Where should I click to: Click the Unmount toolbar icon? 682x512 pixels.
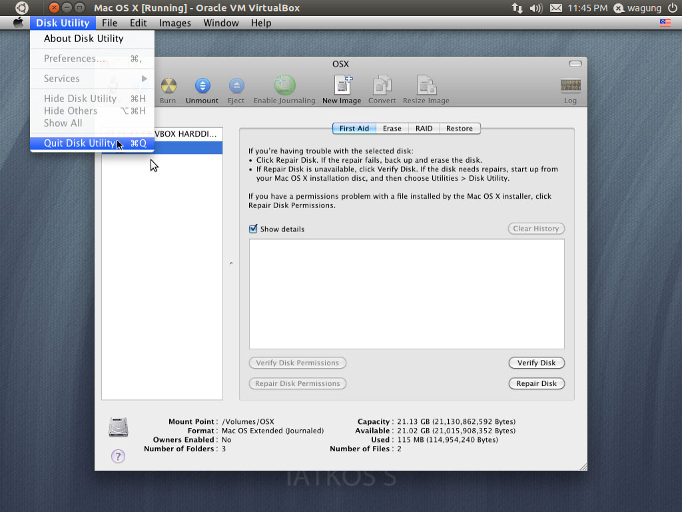(x=202, y=87)
